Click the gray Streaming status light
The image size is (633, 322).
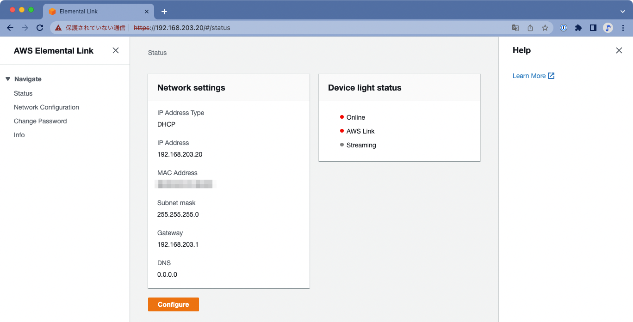pyautogui.click(x=342, y=145)
